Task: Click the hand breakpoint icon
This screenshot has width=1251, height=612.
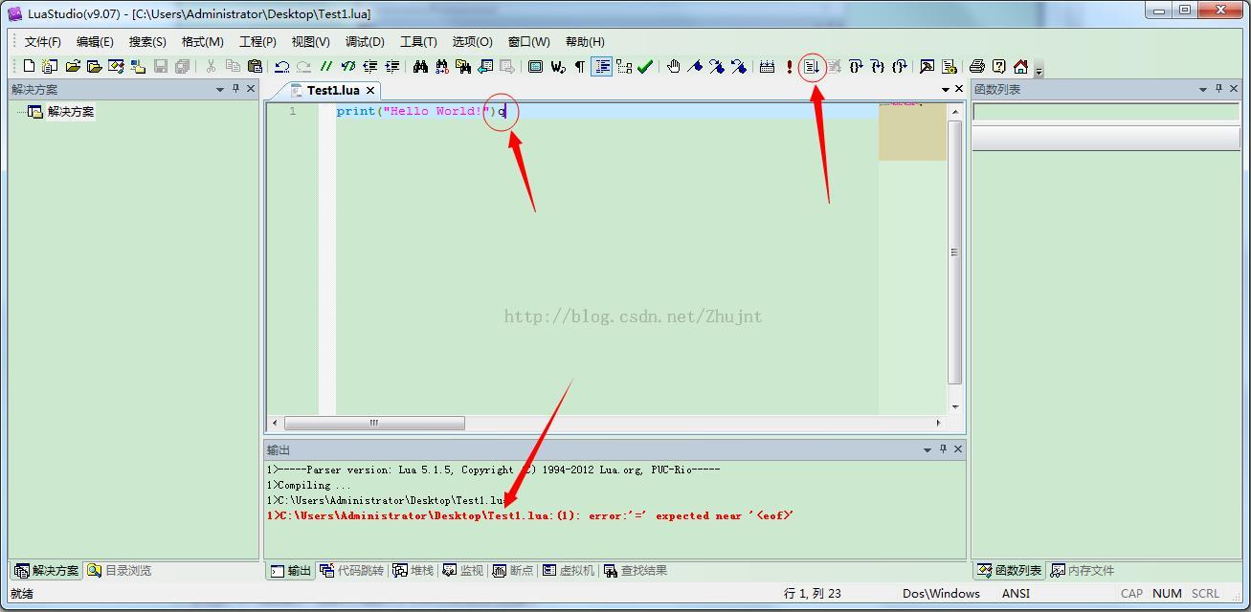Action: (x=674, y=66)
